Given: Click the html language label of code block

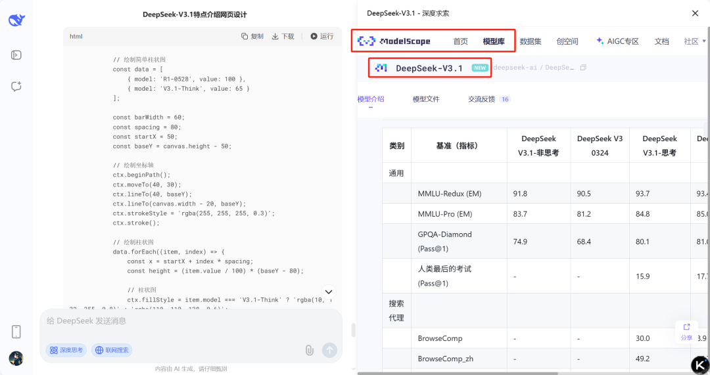Looking at the screenshot, I should point(76,36).
